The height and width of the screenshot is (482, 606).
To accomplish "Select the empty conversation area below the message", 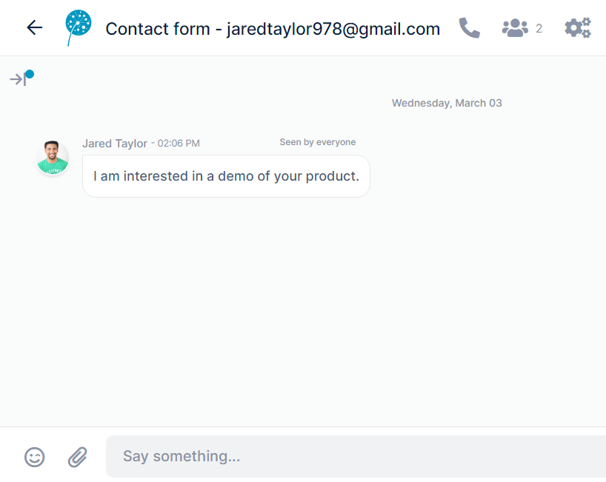I will pyautogui.click(x=303, y=309).
